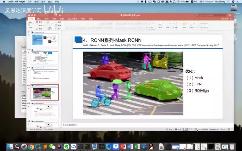Select slide 42 thumbnail

pyautogui.click(x=45, y=57)
